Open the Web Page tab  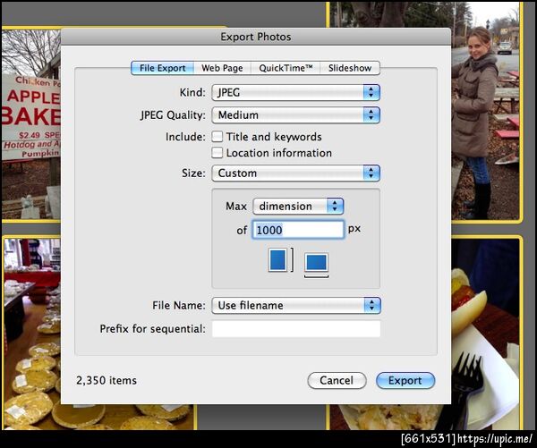[x=222, y=68]
